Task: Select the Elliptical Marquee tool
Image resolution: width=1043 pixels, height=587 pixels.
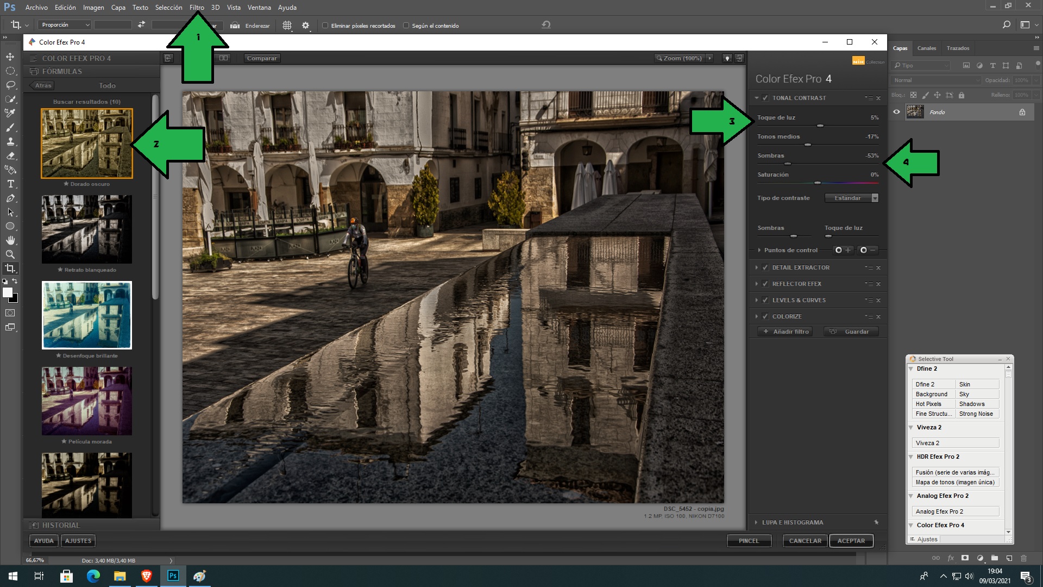Action: tap(10, 71)
